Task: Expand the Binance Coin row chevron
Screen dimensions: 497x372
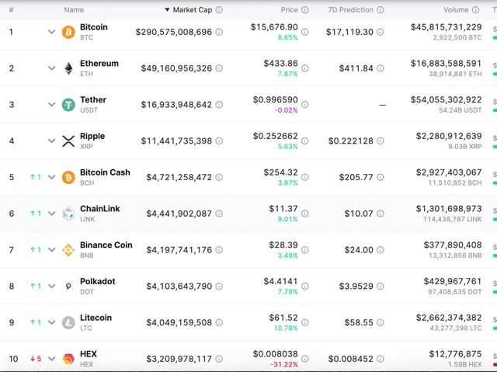Action: pos(52,250)
